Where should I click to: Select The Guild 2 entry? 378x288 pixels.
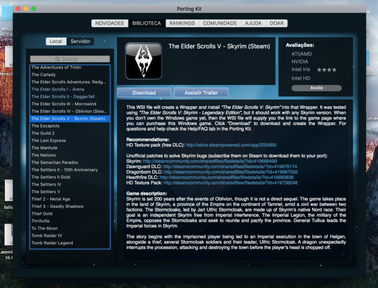click(70, 133)
